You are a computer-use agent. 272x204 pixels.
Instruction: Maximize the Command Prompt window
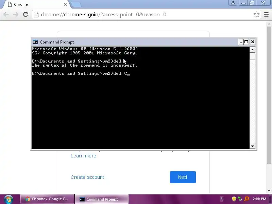click(x=246, y=42)
